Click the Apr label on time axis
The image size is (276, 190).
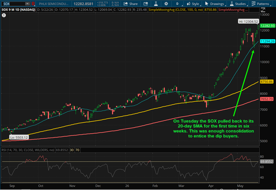[x=211, y=186]
